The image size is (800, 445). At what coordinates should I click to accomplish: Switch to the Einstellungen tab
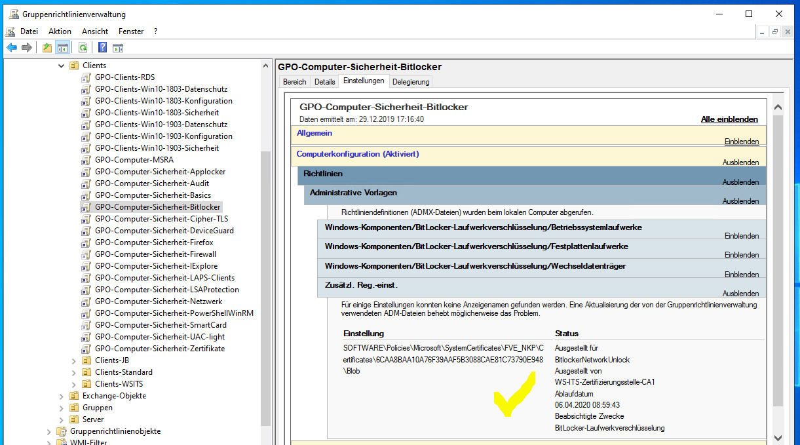click(x=364, y=81)
